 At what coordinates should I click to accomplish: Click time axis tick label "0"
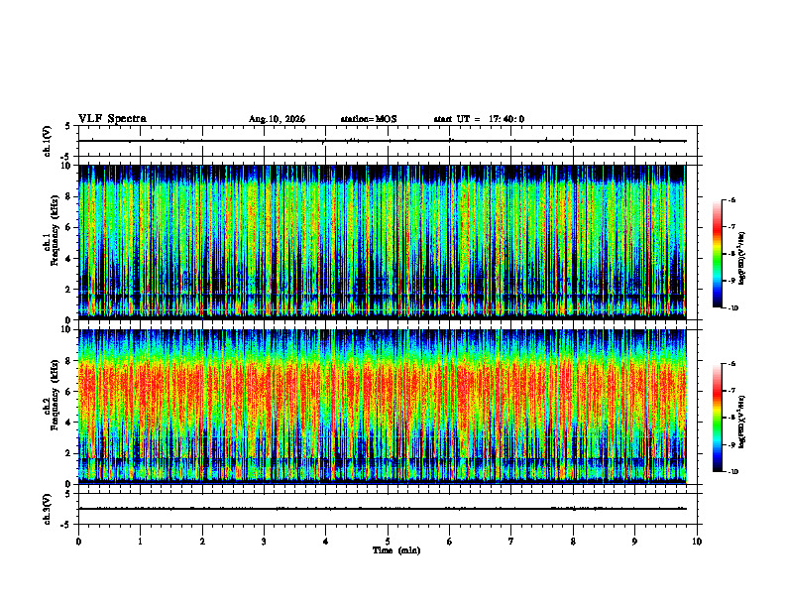78,542
